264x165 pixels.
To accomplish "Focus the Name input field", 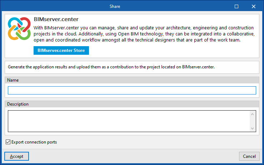I will [x=132, y=90].
